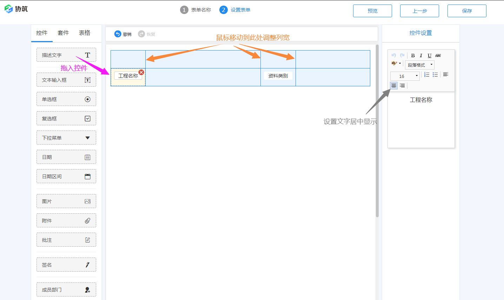Click the 预览 preview button
Viewport: 504px width, 300px height.
coord(372,11)
